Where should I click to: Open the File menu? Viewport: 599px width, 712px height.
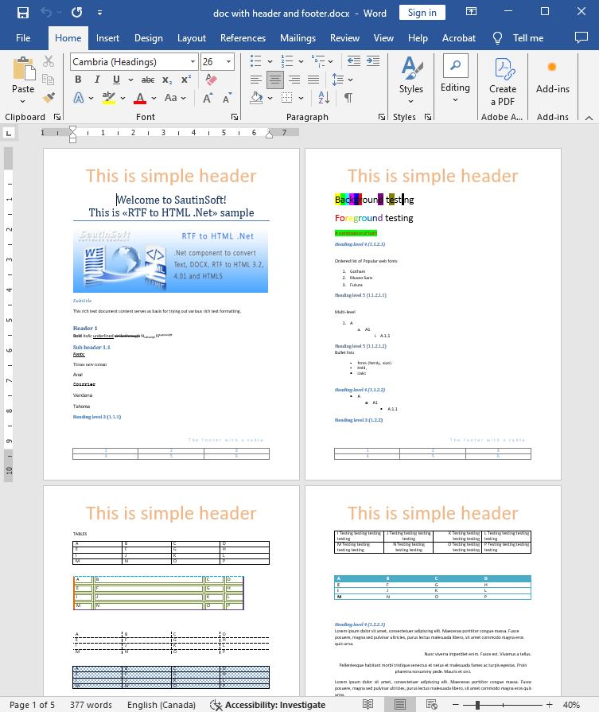pyautogui.click(x=23, y=38)
